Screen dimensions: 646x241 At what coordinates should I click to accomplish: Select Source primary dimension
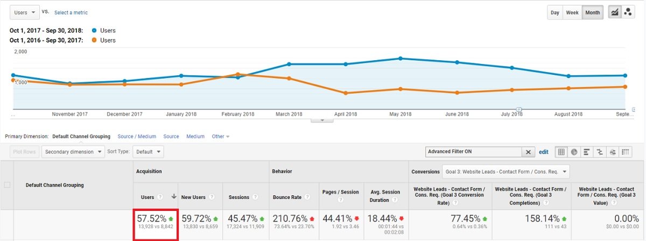point(171,137)
